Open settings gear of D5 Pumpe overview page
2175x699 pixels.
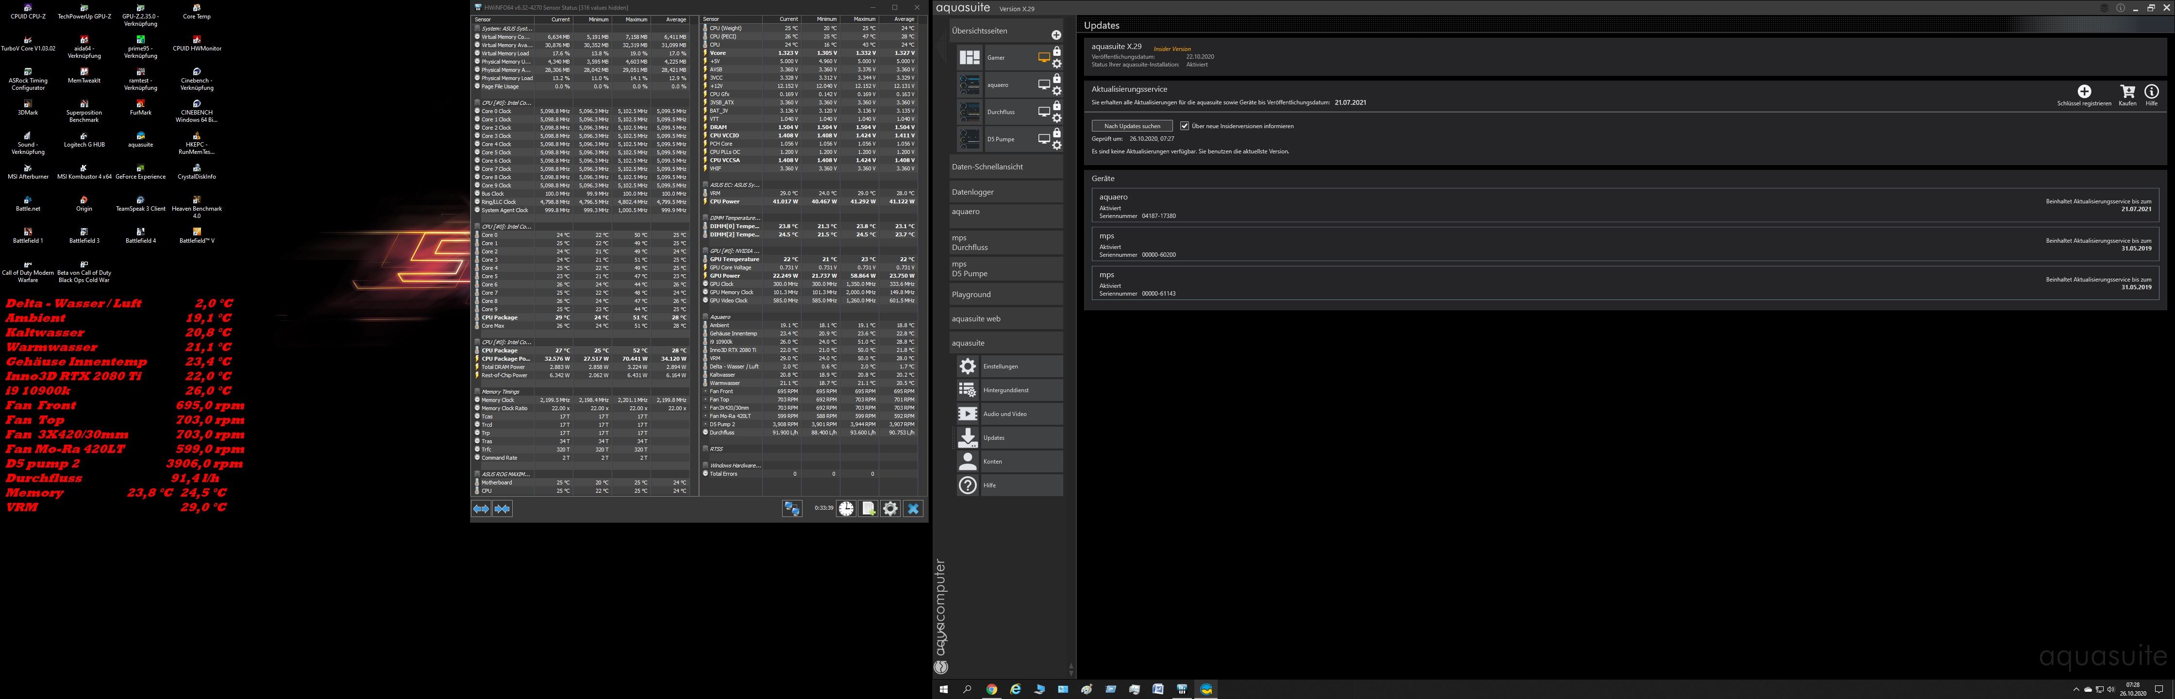point(1057,145)
